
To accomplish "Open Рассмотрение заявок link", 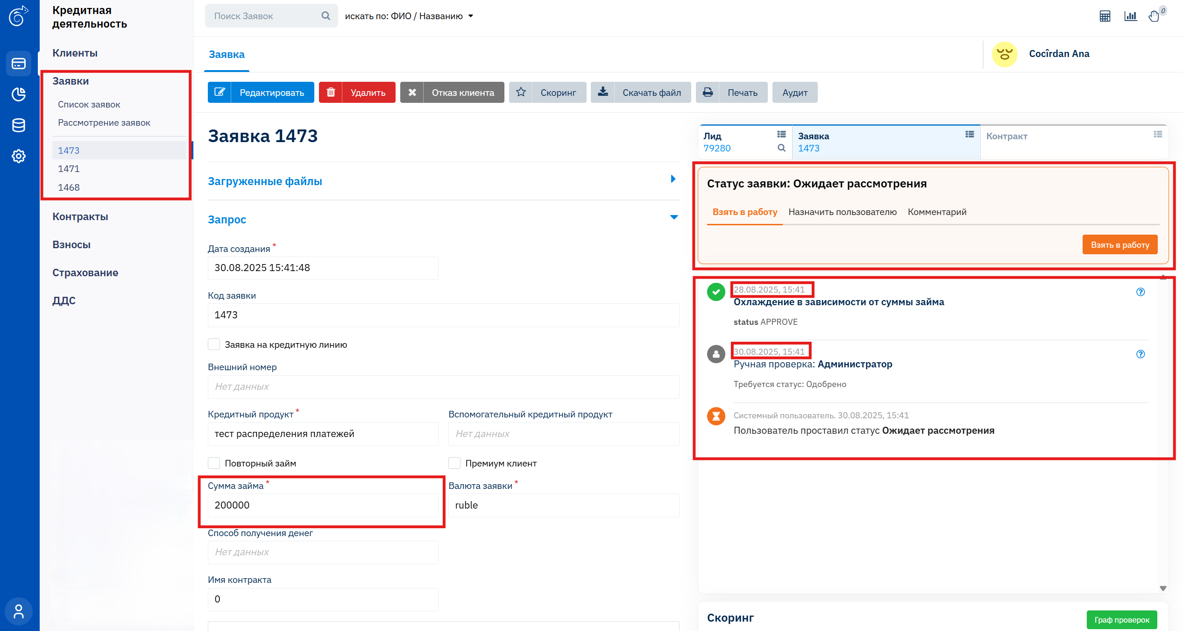I will pos(104,123).
